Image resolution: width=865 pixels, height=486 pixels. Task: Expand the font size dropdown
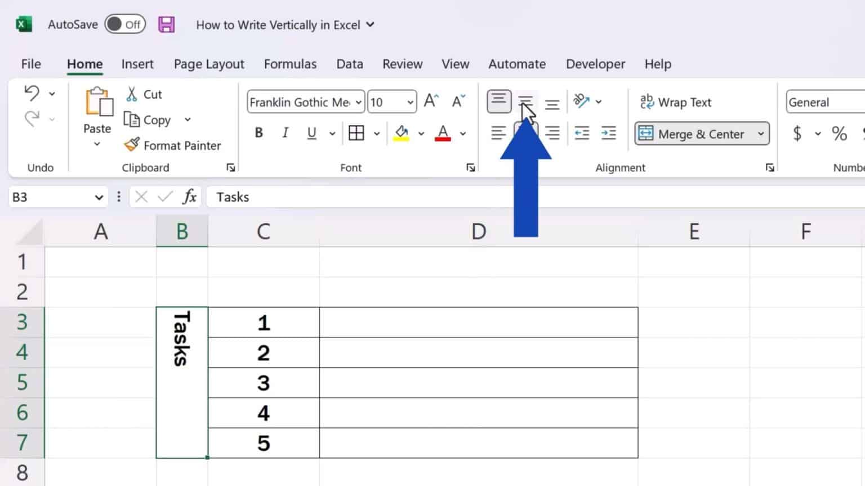click(x=410, y=102)
